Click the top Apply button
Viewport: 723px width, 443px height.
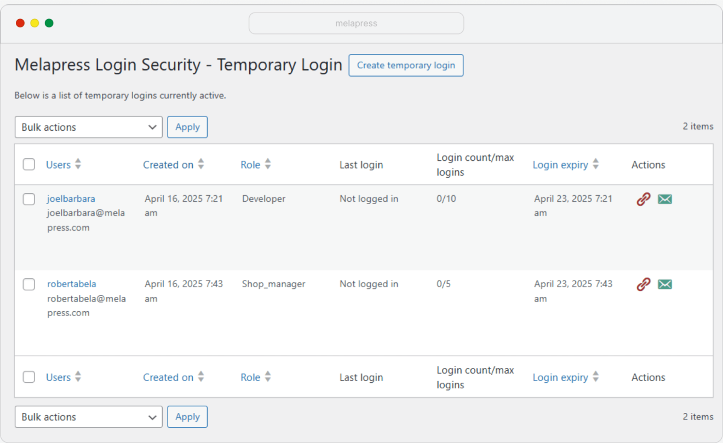[187, 127]
